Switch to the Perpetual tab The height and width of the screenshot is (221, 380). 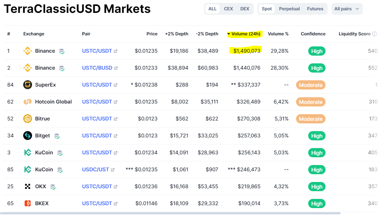pos(289,9)
